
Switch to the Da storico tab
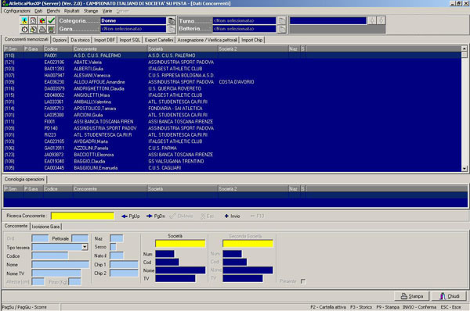80,40
